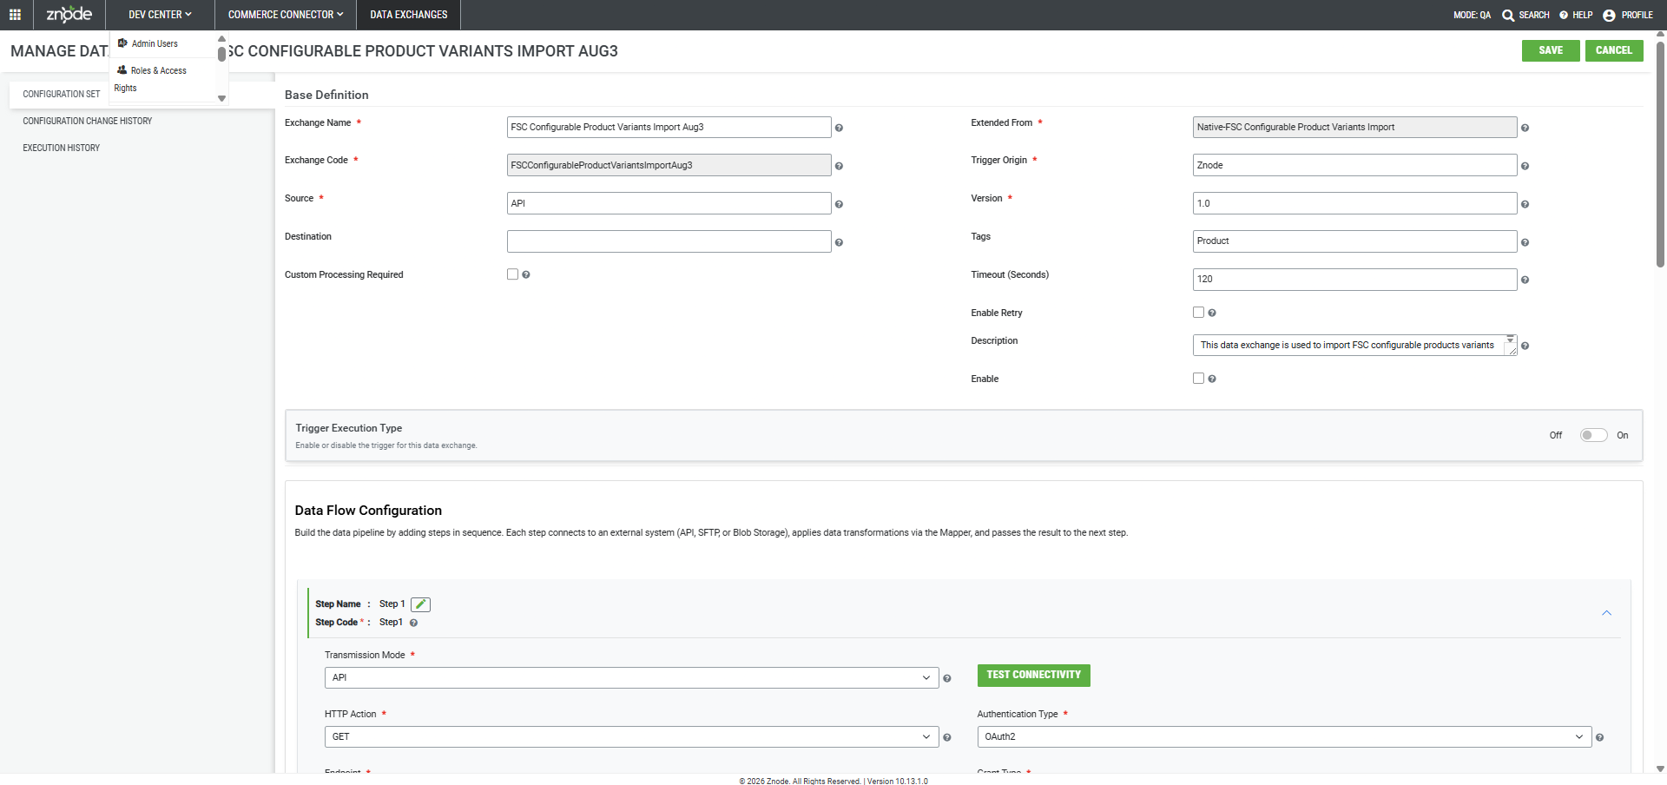This screenshot has width=1667, height=785.
Task: Show help for HTTP Action dropdown
Action: click(x=947, y=738)
